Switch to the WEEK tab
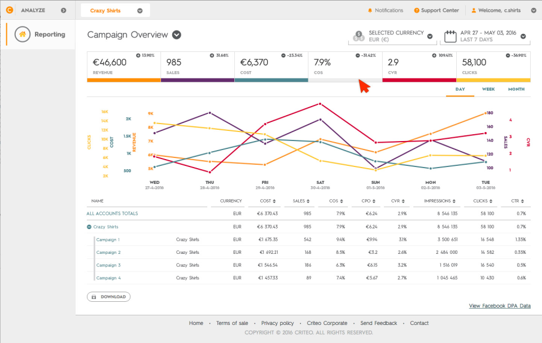542x343 pixels. (488, 89)
